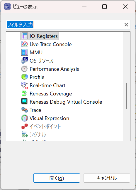Select Performance Analysis from the list

(54, 69)
